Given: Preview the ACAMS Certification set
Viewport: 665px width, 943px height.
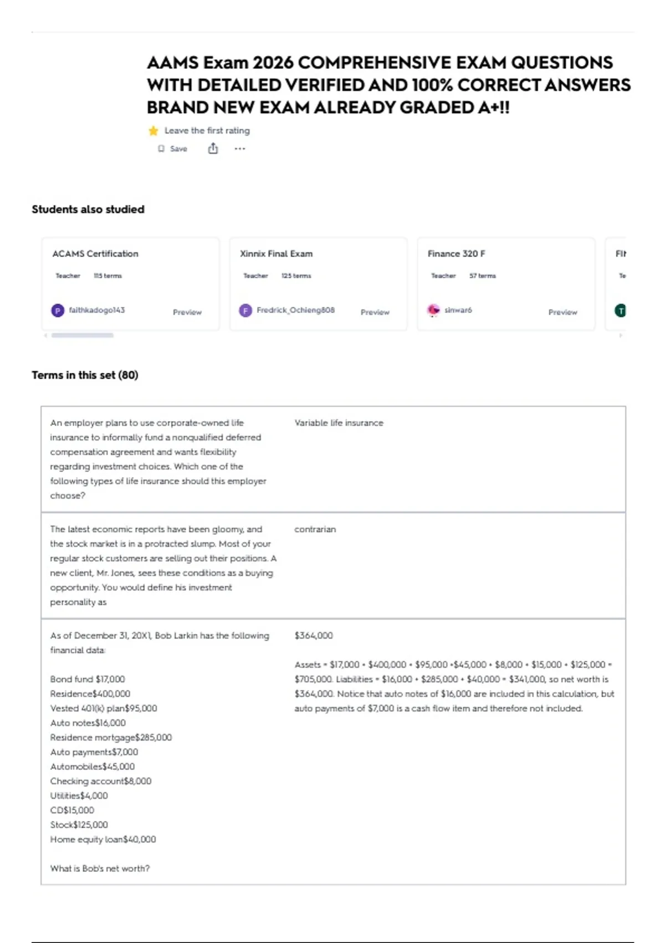Looking at the screenshot, I should [187, 312].
